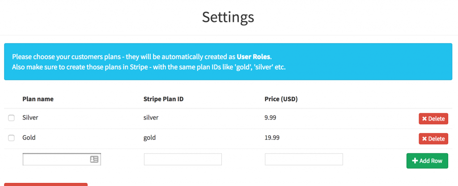The height and width of the screenshot is (186, 458).
Task: Click the contact card autofill icon
Action: pyautogui.click(x=94, y=159)
